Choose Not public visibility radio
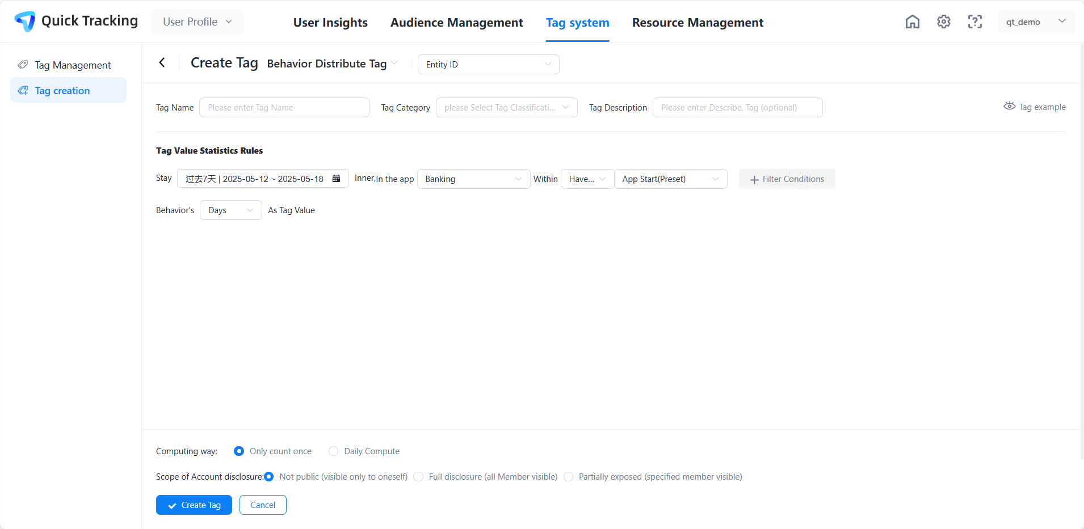 [269, 476]
